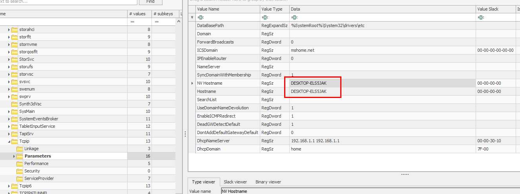The height and width of the screenshot is (194, 520).
Task: Sort by the Value Name column header
Action: coord(227,9)
